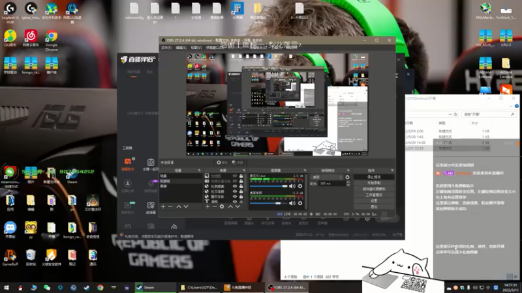
Task: Open YY desktop shortcut
Action: tap(31, 230)
